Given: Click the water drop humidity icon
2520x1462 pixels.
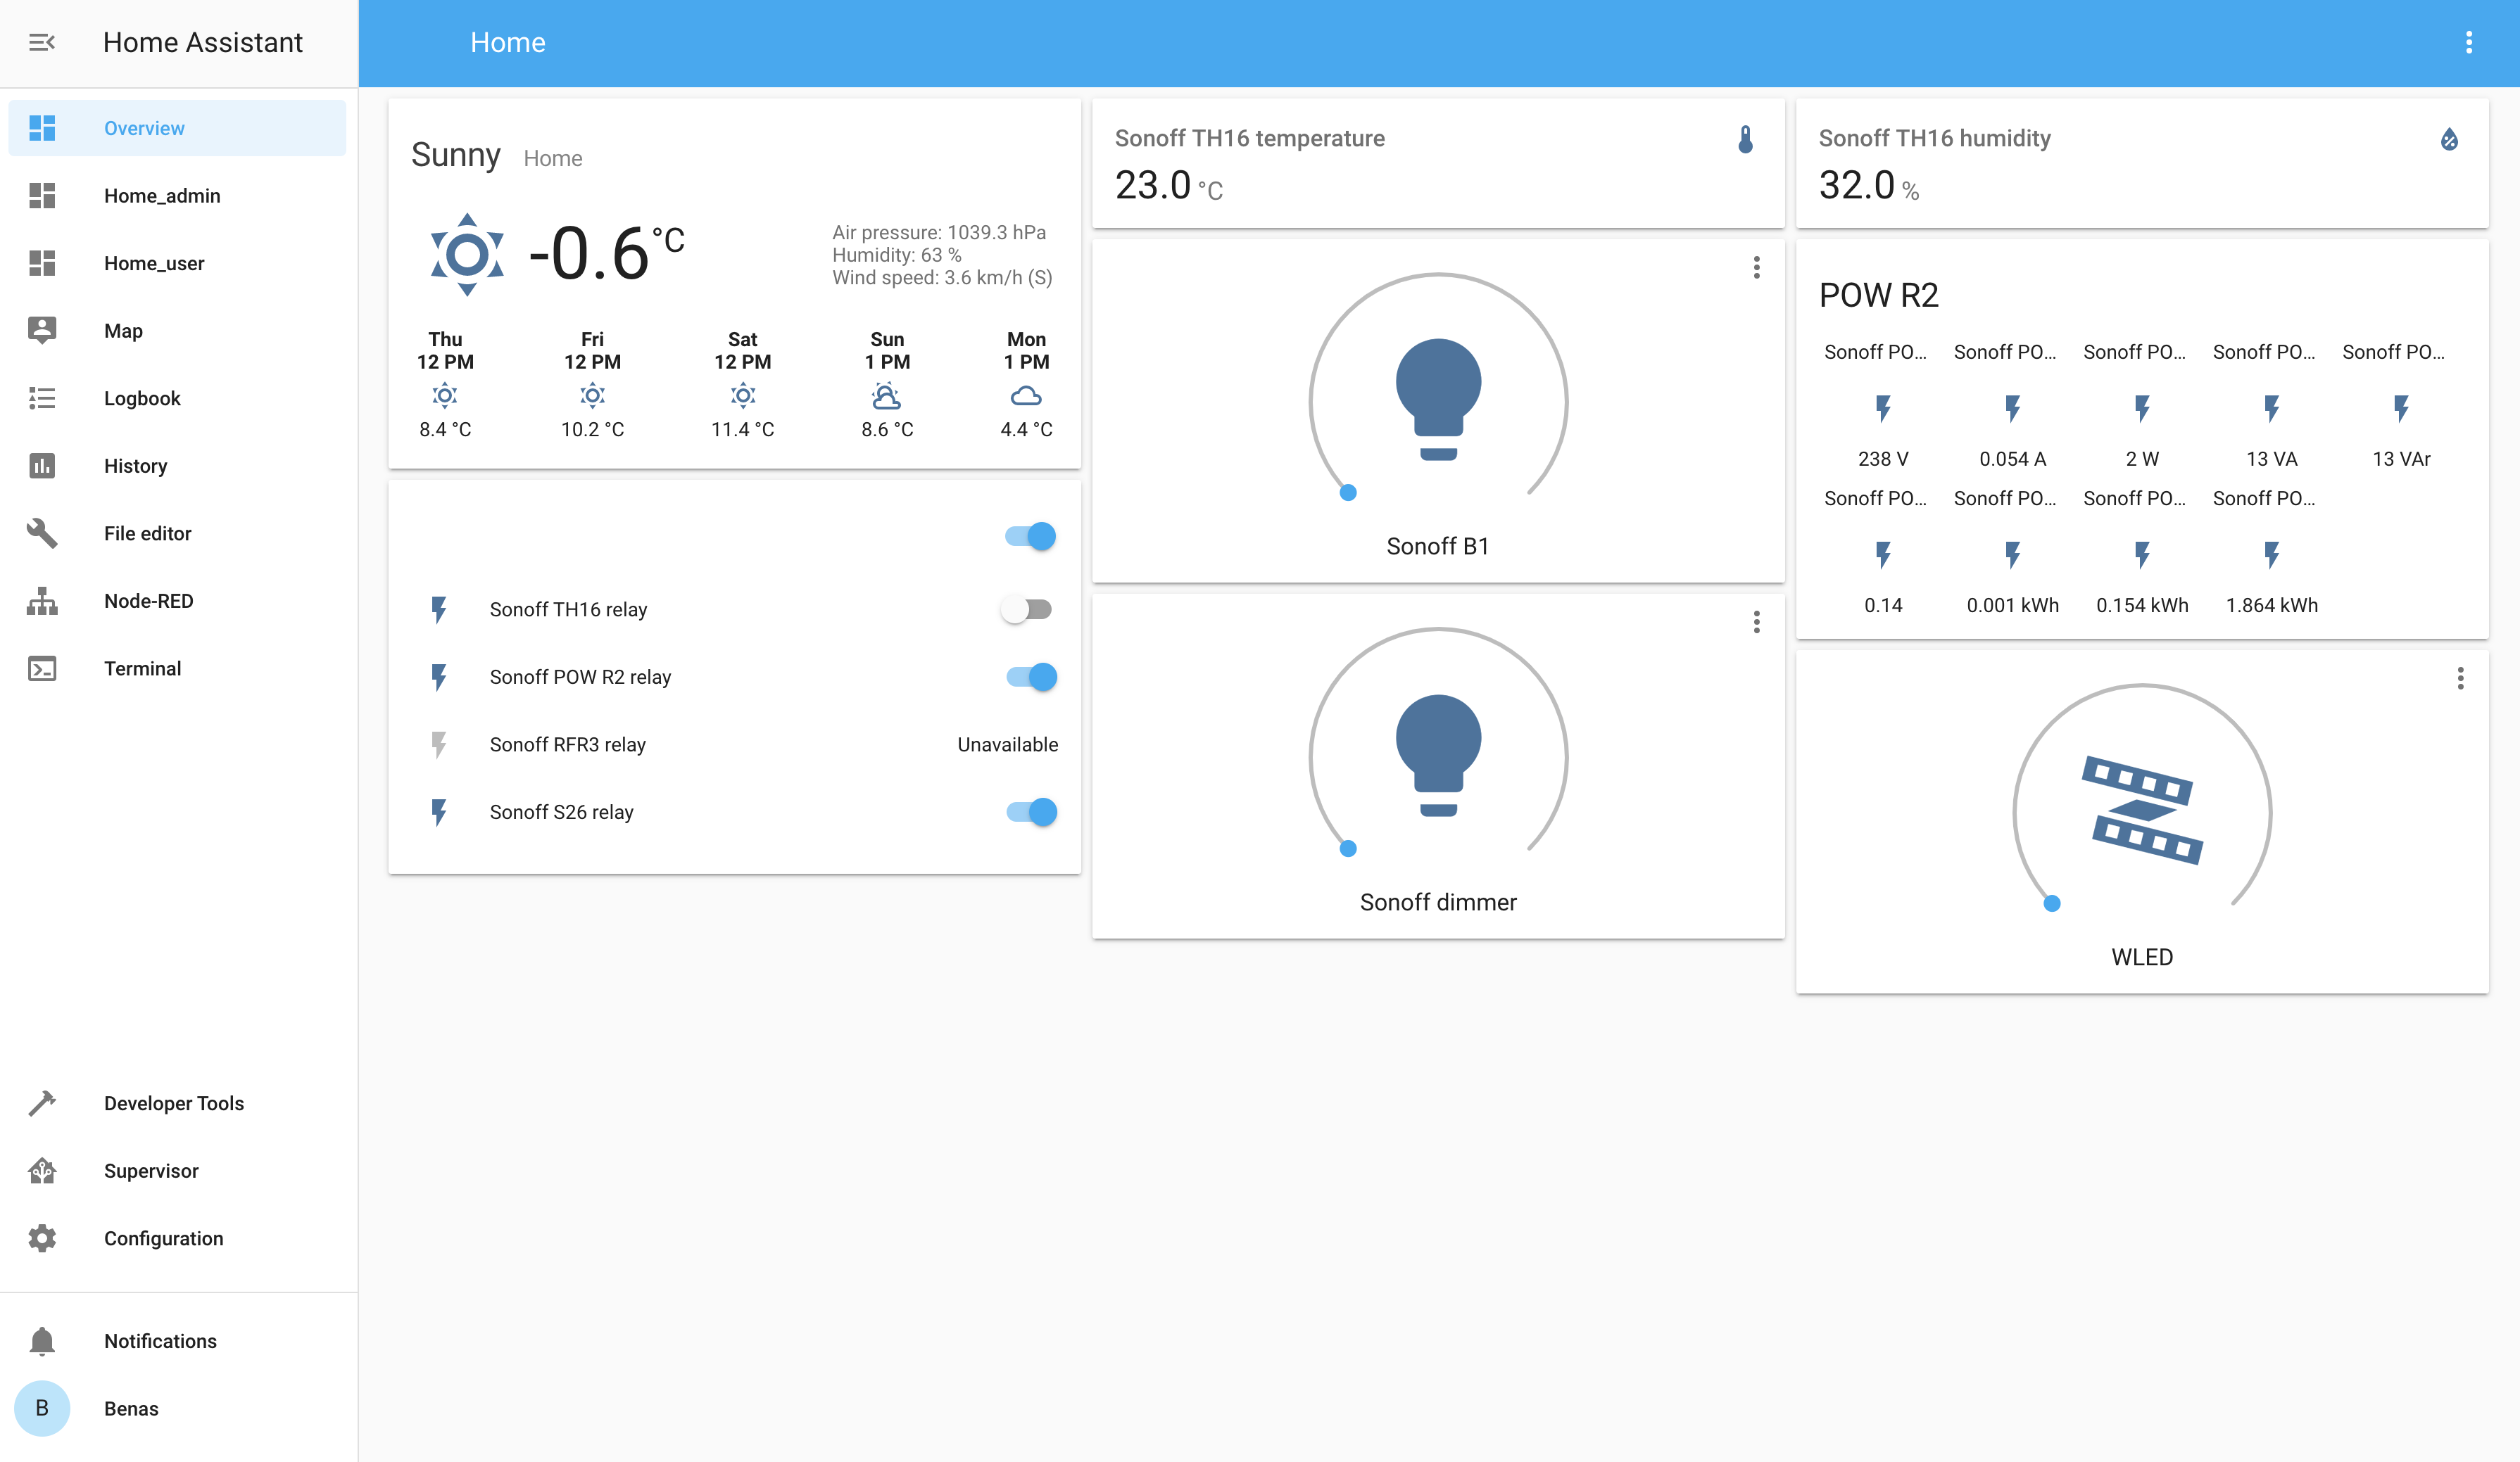Looking at the screenshot, I should click(x=2449, y=139).
